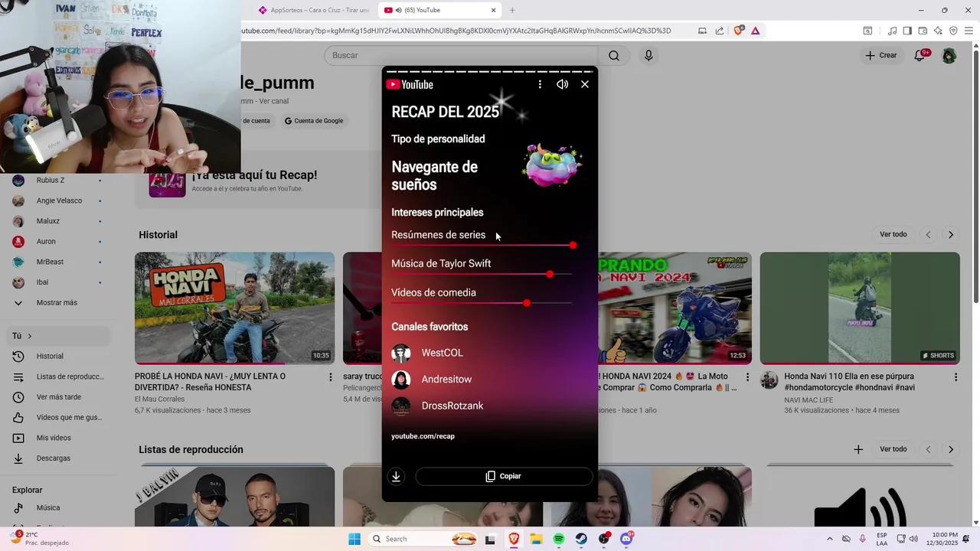Image resolution: width=980 pixels, height=551 pixels.
Task: Close the YouTube browser tab
Action: [x=494, y=10]
